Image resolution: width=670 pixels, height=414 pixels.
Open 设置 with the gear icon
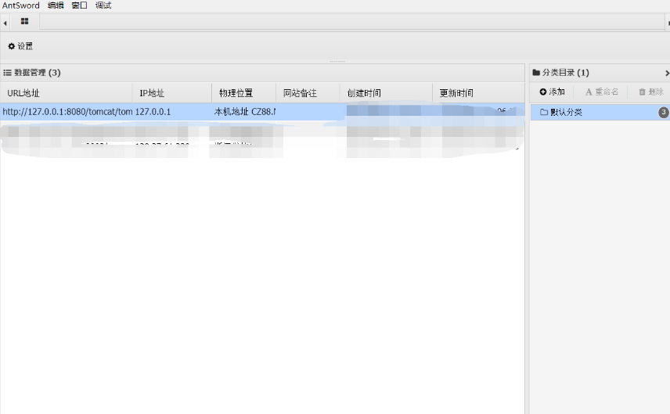[x=20, y=46]
